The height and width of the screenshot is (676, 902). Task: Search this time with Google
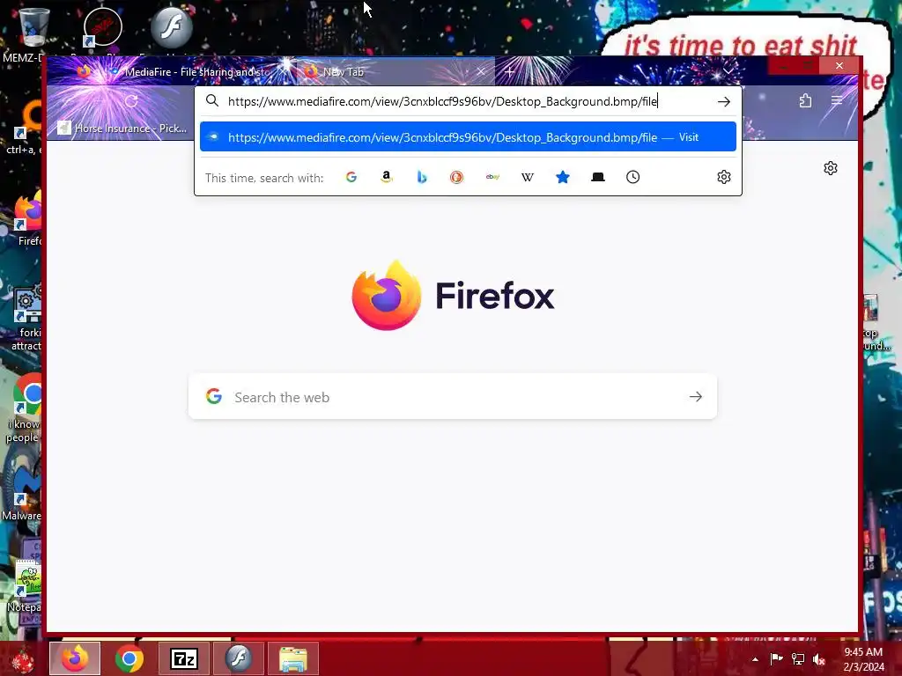click(351, 177)
